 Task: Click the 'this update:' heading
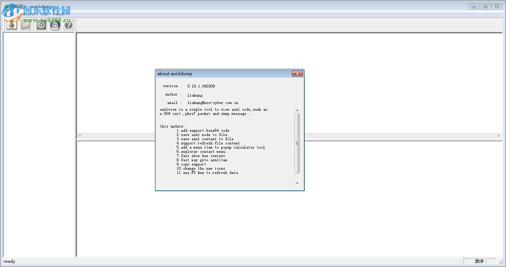[172, 126]
